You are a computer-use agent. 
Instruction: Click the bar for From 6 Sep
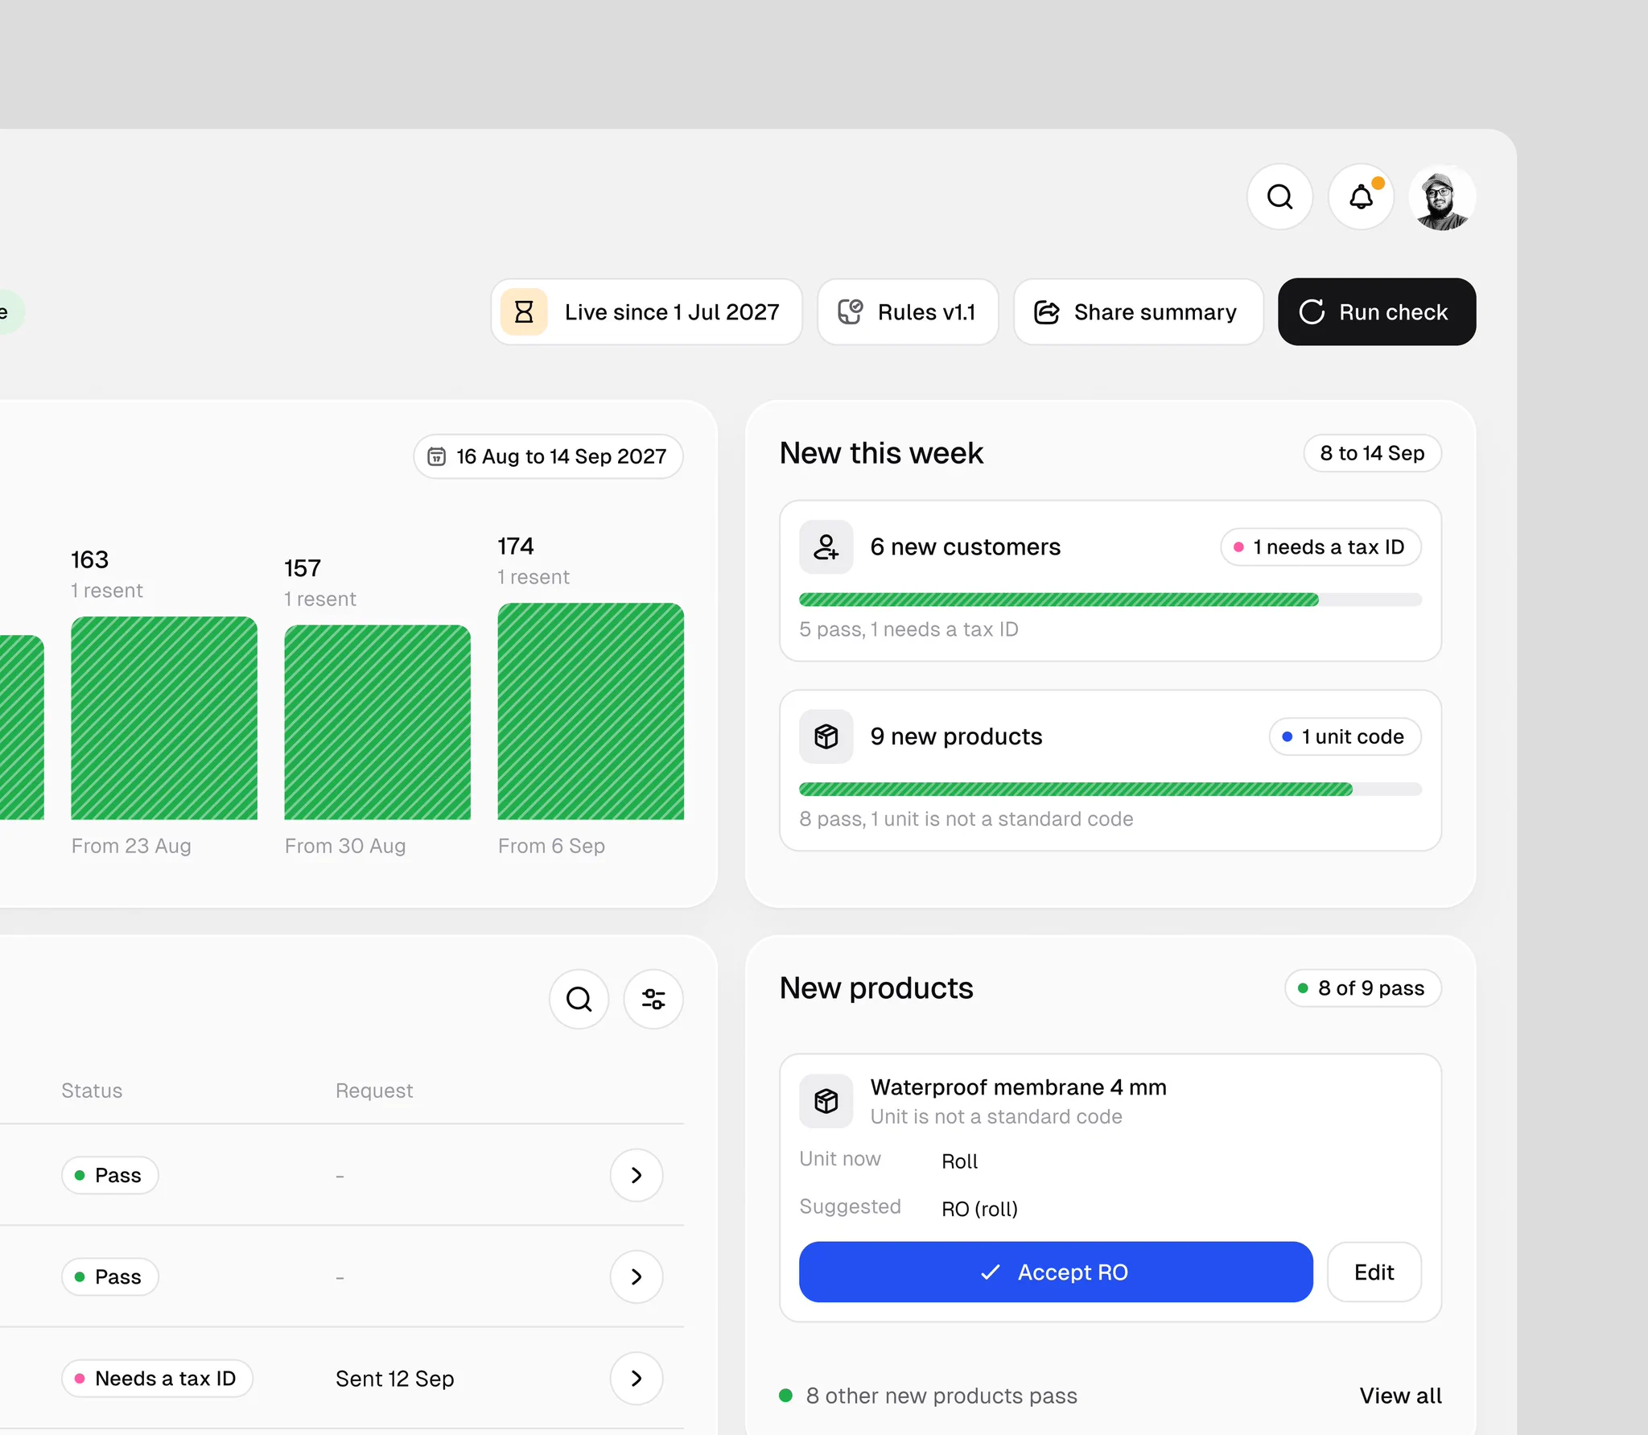(x=591, y=711)
